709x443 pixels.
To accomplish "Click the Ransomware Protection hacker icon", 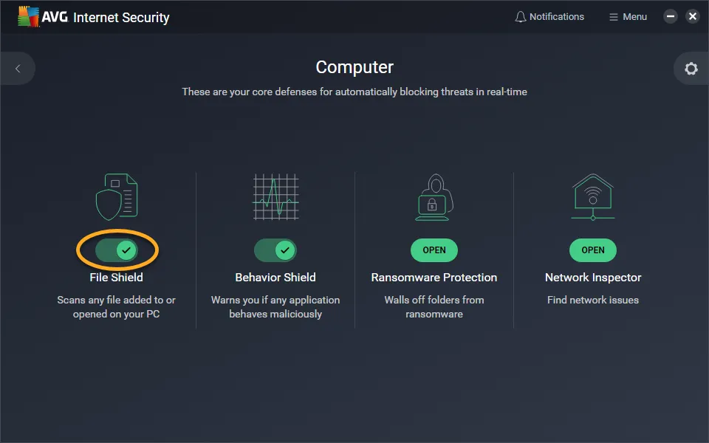I will 434,198.
